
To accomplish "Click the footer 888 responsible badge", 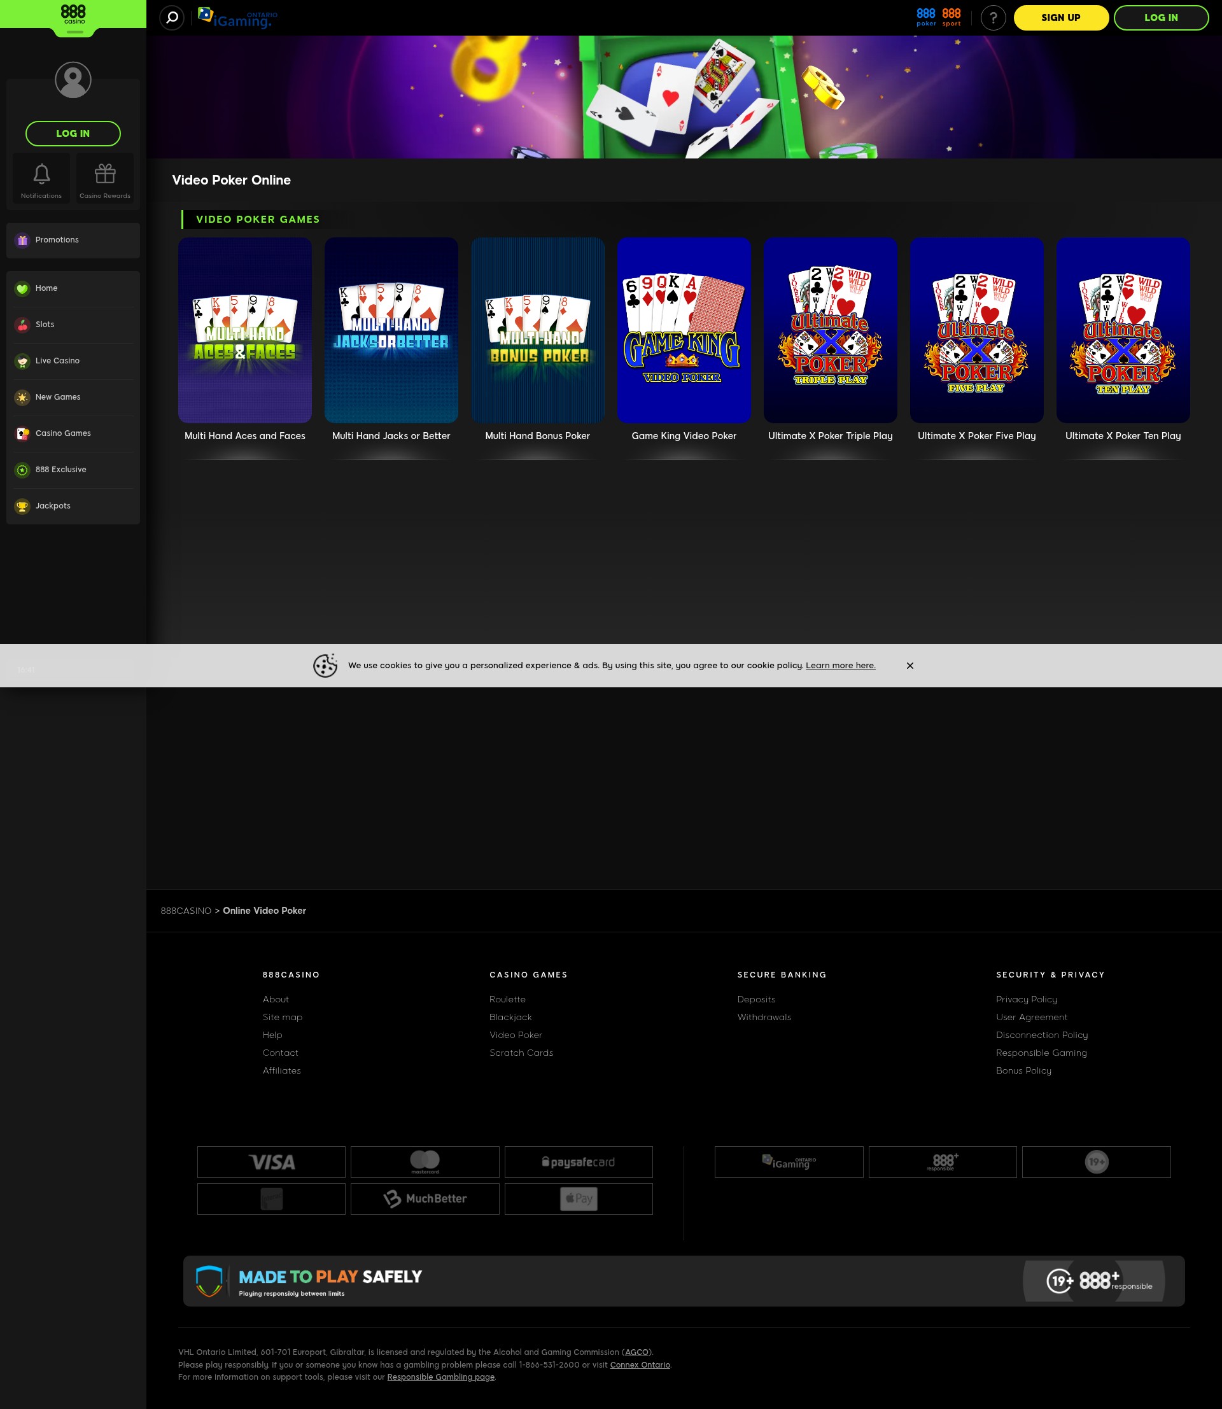I will 943,1162.
